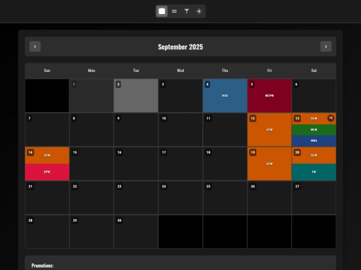
Task: Click the Wed column header
Action: pyautogui.click(x=180, y=71)
